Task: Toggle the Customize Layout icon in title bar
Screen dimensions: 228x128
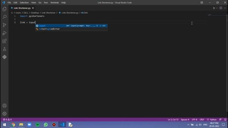Action: coord(202,2)
